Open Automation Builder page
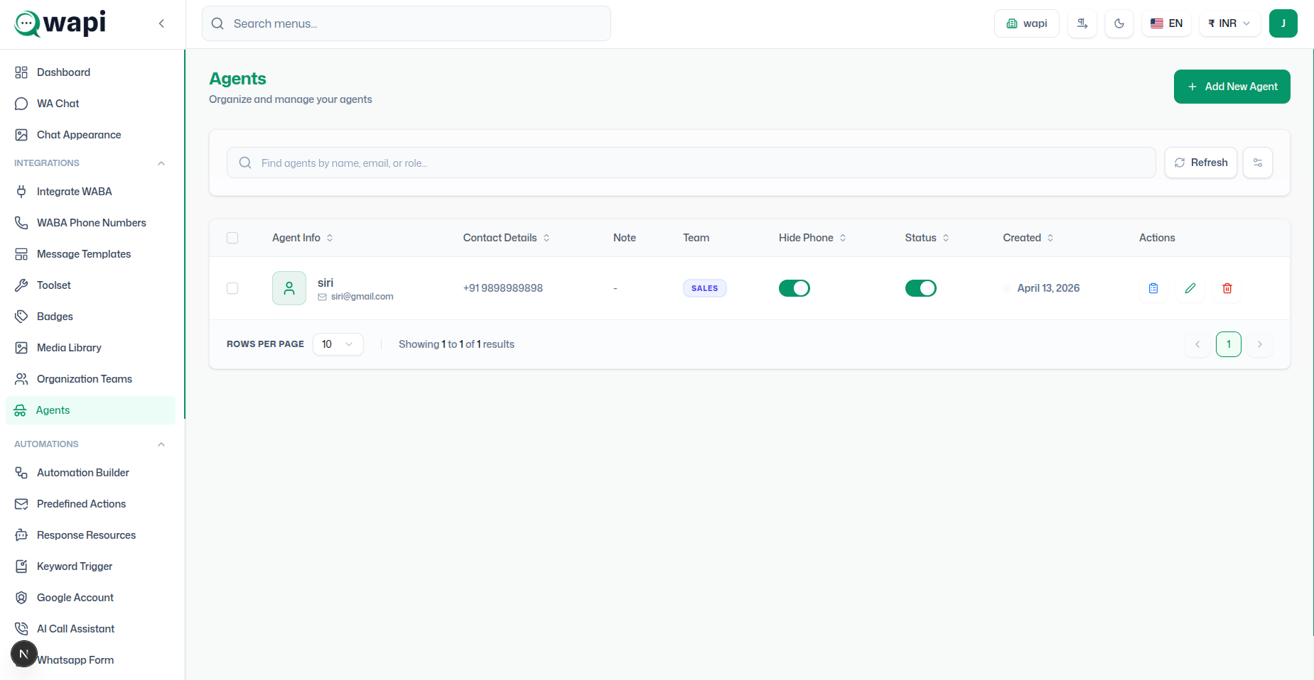1314x680 pixels. 91,473
